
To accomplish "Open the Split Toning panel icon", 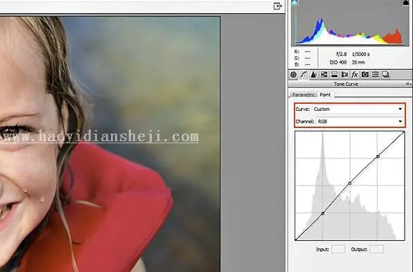I will [x=334, y=75].
